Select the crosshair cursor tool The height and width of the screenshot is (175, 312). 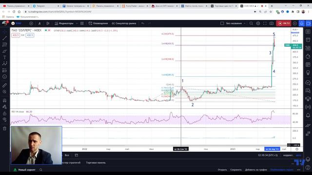pos(4,31)
